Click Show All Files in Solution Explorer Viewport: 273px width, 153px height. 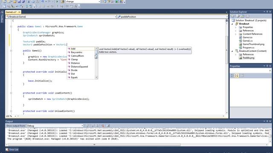click(x=238, y=16)
